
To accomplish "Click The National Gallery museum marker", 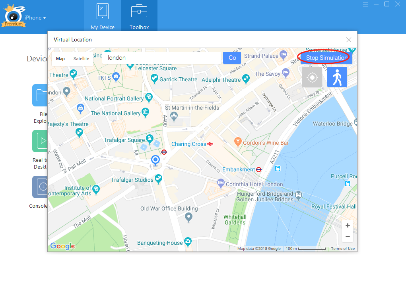I will 146,112.
